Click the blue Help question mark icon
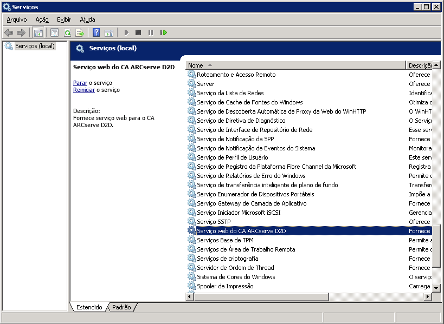 point(96,32)
